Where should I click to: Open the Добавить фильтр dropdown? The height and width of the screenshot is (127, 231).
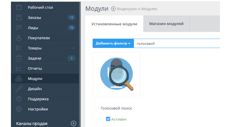(x=113, y=43)
